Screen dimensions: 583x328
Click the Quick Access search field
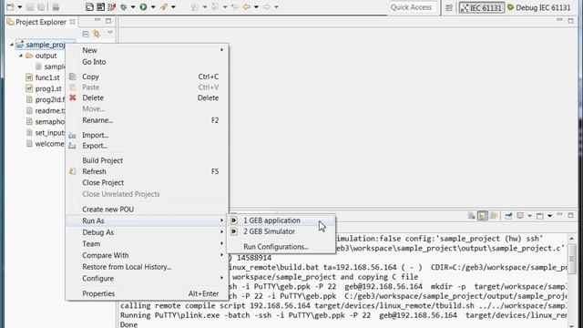point(411,7)
